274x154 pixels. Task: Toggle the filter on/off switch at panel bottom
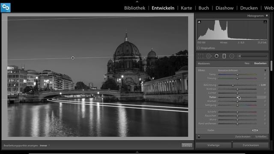(x=199, y=136)
